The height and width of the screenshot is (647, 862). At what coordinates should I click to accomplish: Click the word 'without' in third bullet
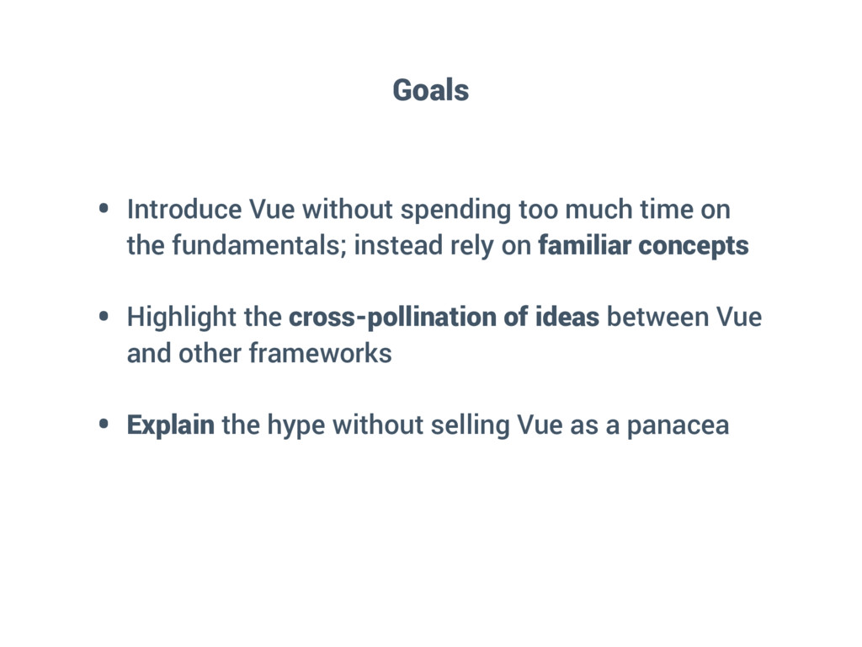pos(378,425)
